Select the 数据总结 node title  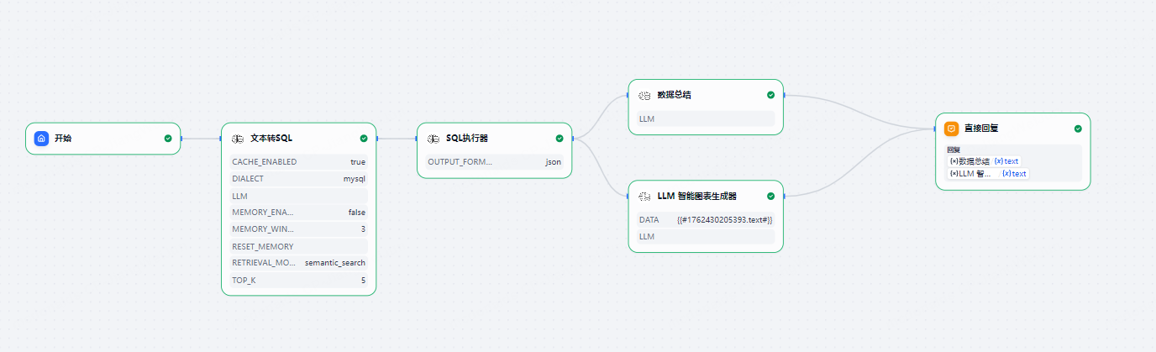(675, 96)
